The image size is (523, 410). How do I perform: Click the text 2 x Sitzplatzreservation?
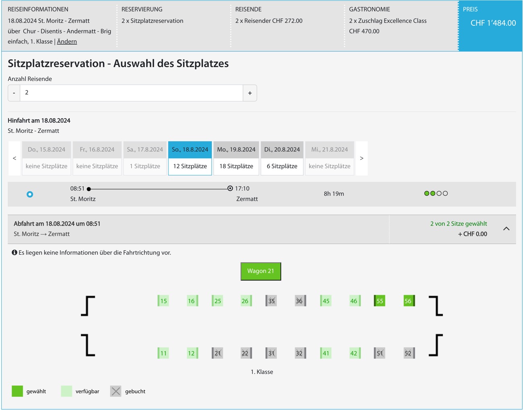coord(152,21)
